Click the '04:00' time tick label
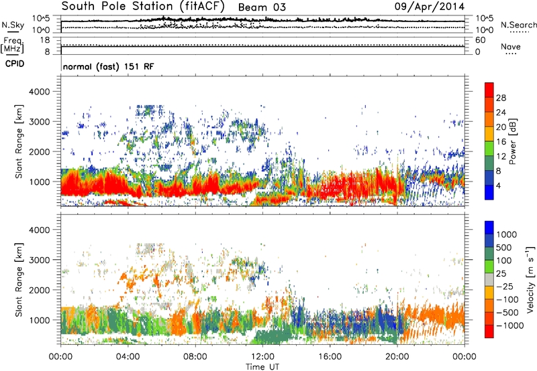 (x=128, y=357)
